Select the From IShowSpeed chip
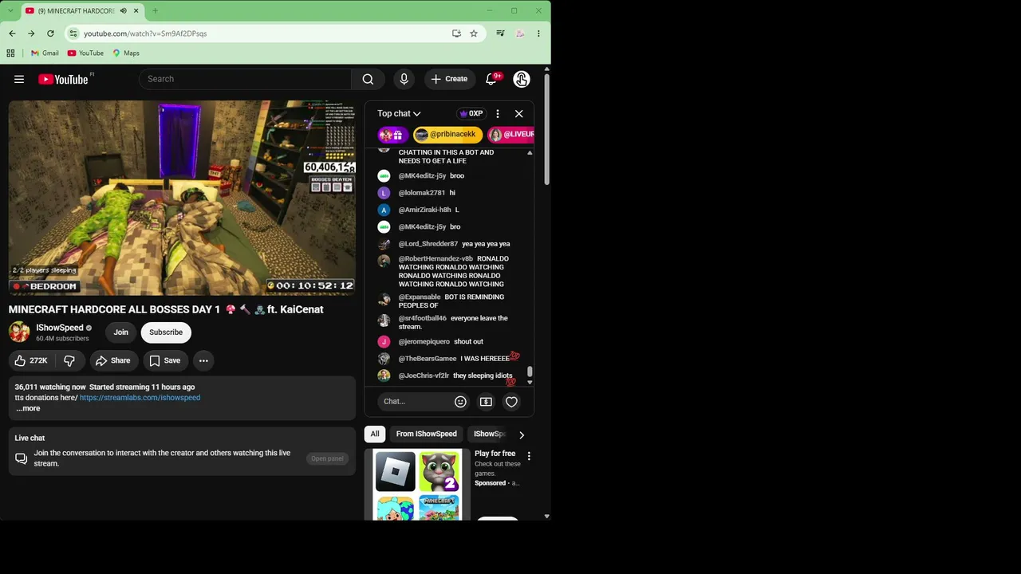This screenshot has width=1021, height=574. pyautogui.click(x=427, y=434)
